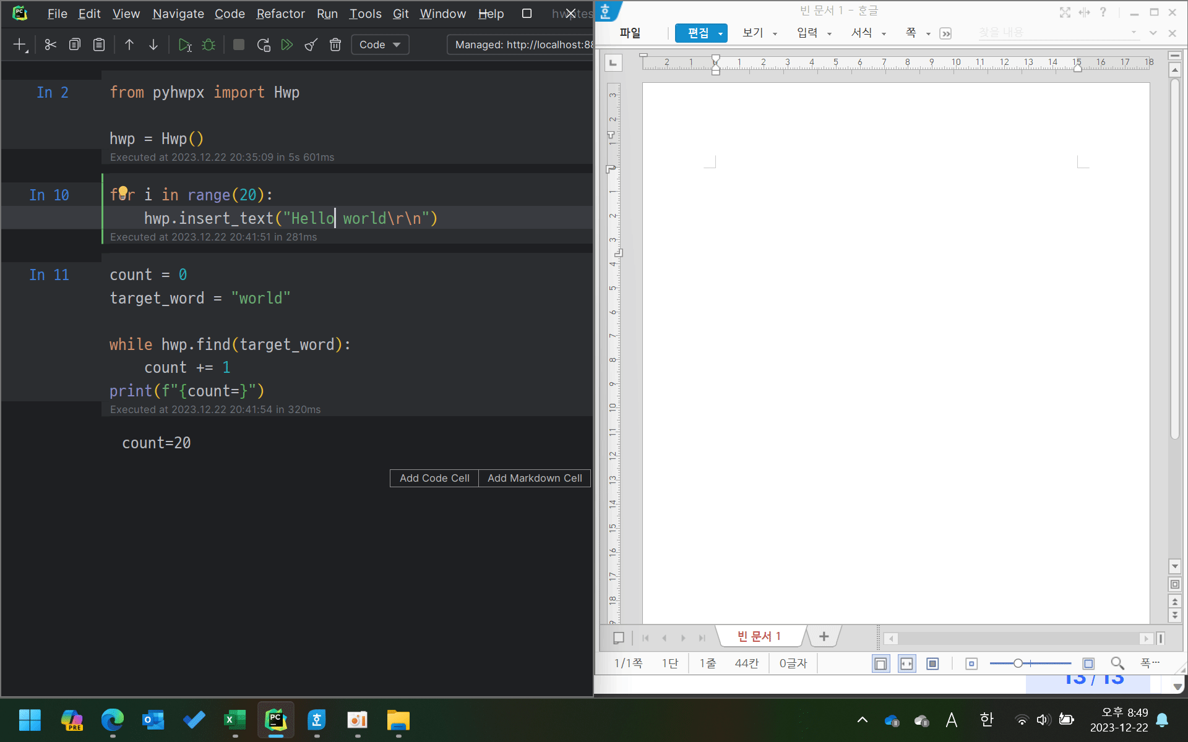Click the Add Code Cell button
Screen dimensions: 1188x742
[434, 478]
